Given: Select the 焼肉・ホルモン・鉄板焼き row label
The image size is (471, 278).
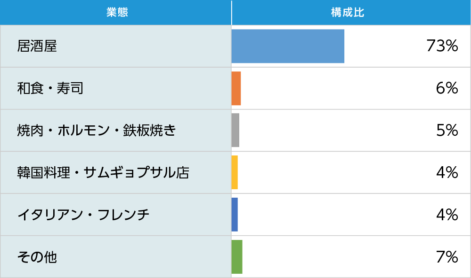Looking at the screenshot, I should [97, 130].
